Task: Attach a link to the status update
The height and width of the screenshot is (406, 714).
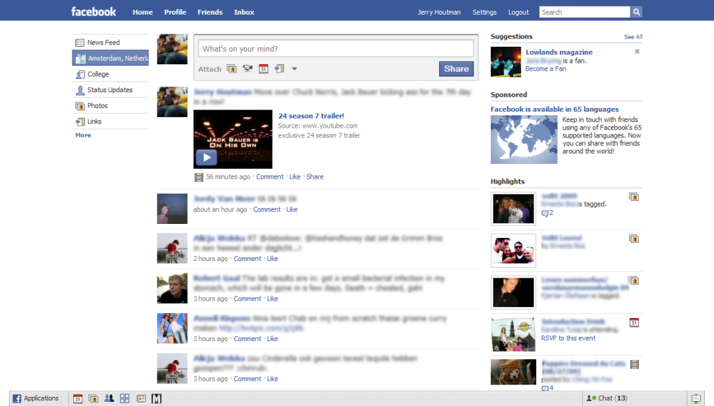Action: click(x=279, y=69)
